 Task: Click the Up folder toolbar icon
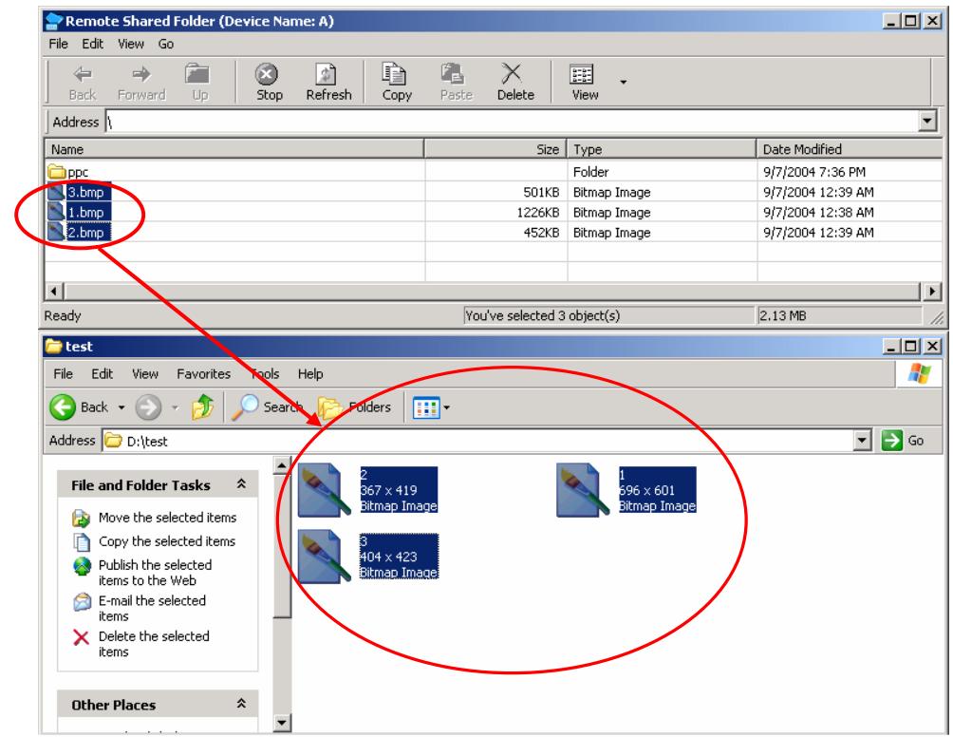(x=198, y=83)
